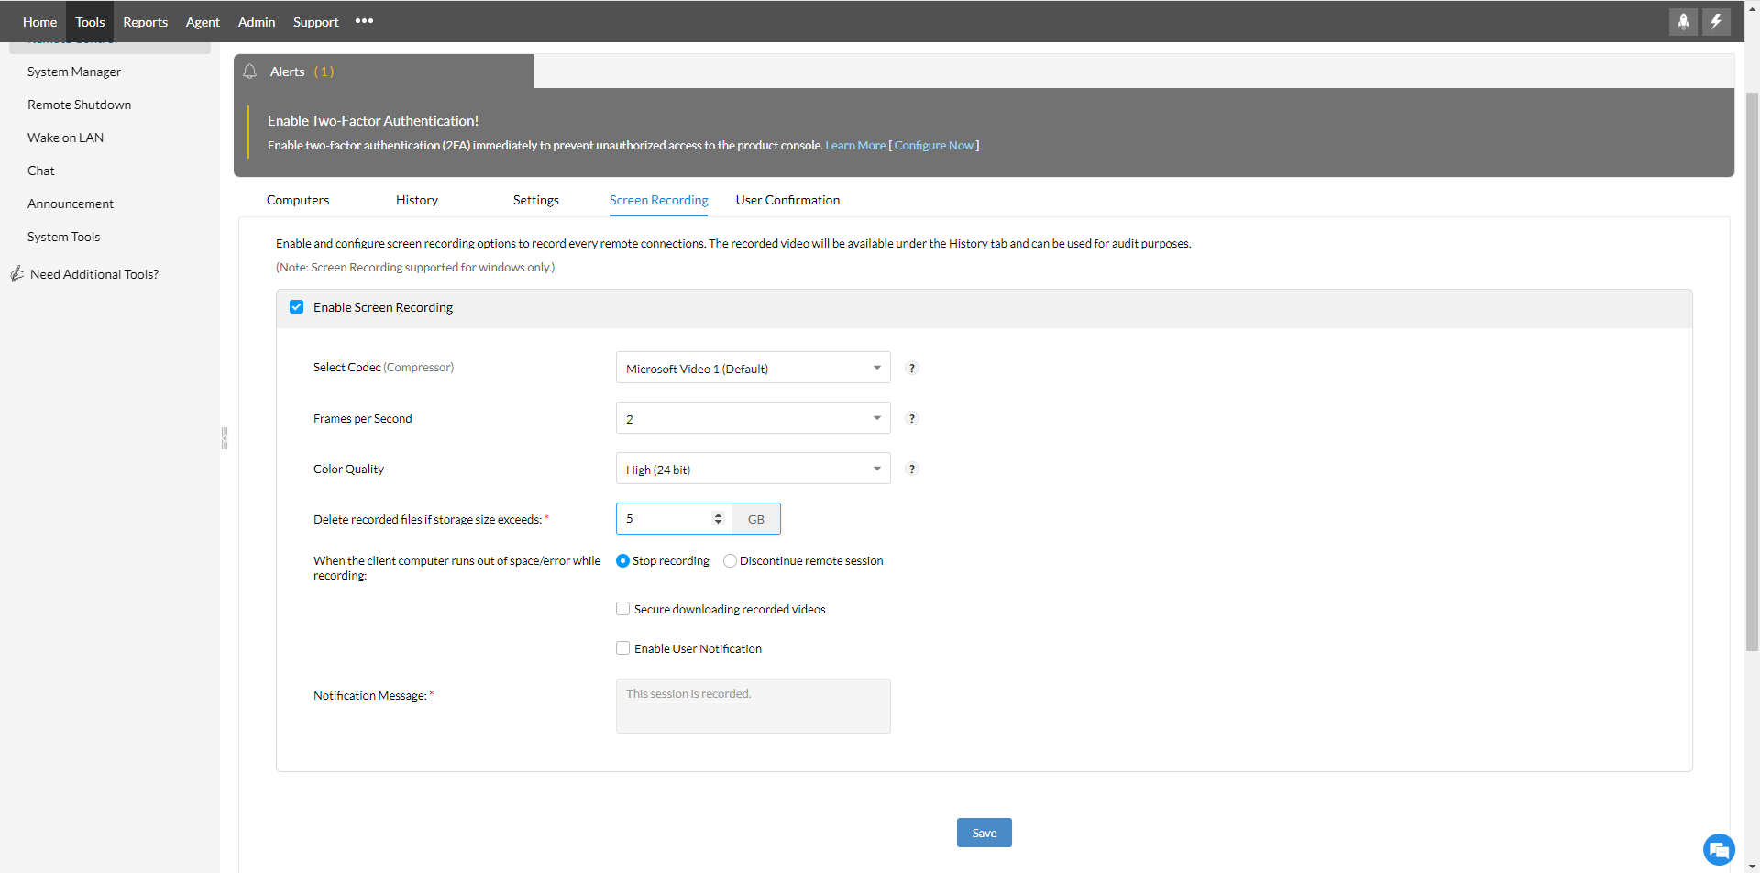Open help for Frames per Second setting
The height and width of the screenshot is (873, 1760).
(912, 418)
